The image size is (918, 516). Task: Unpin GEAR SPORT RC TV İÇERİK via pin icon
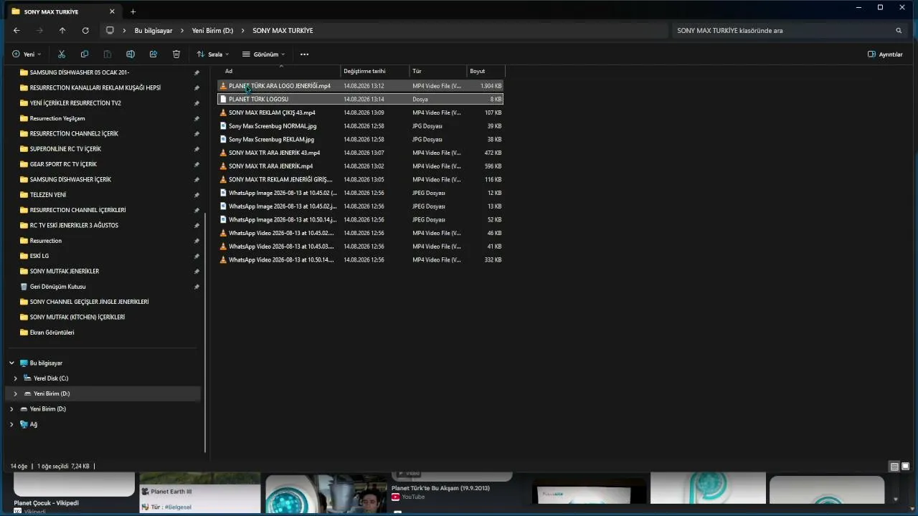point(197,164)
